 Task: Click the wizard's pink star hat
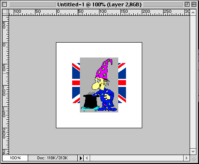[104, 69]
